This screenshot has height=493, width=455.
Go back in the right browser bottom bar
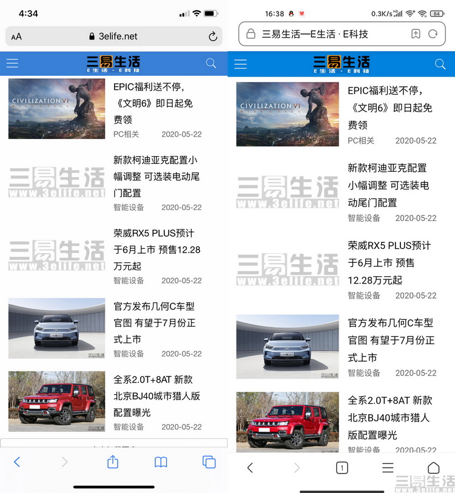(x=250, y=468)
